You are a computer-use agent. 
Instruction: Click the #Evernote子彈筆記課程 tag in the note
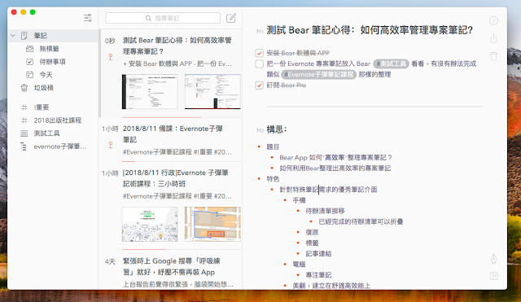point(318,74)
